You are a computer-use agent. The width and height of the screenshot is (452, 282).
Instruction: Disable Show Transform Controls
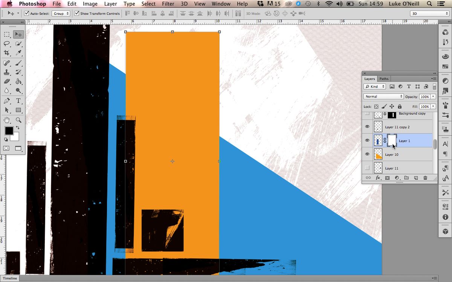click(x=76, y=13)
